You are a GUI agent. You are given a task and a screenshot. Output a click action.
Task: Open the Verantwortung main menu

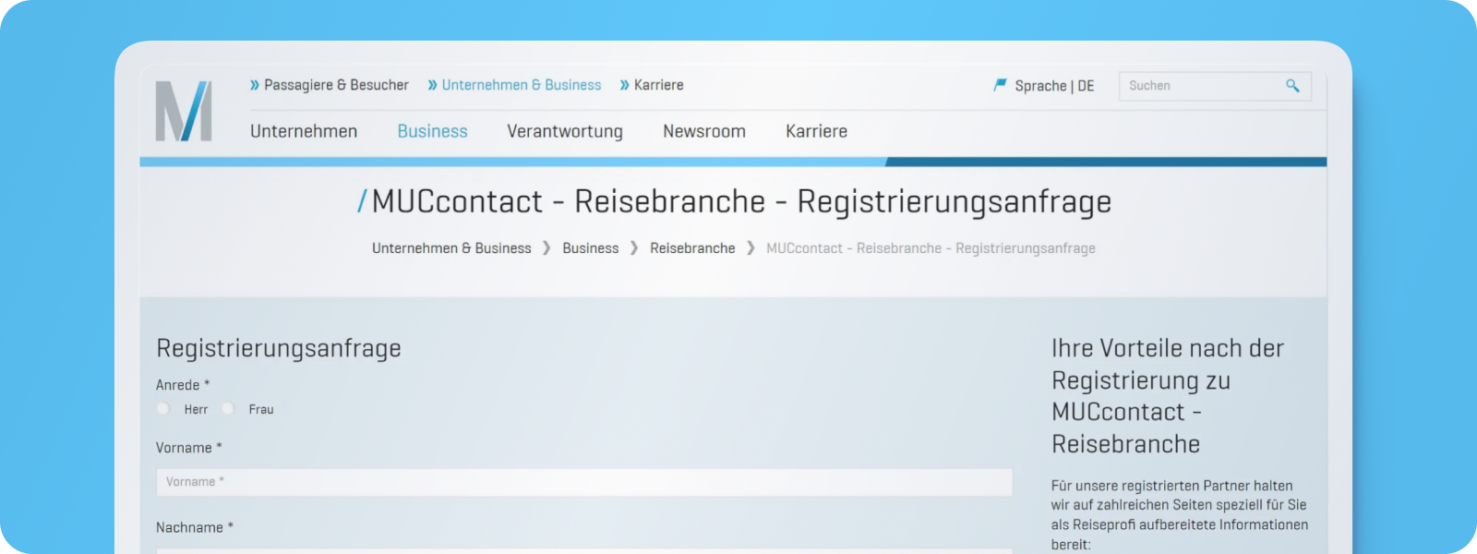click(565, 131)
